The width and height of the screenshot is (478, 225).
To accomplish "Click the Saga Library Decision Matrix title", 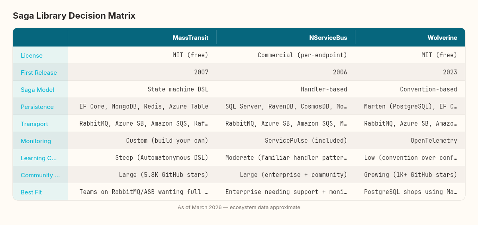I will [x=74, y=16].
